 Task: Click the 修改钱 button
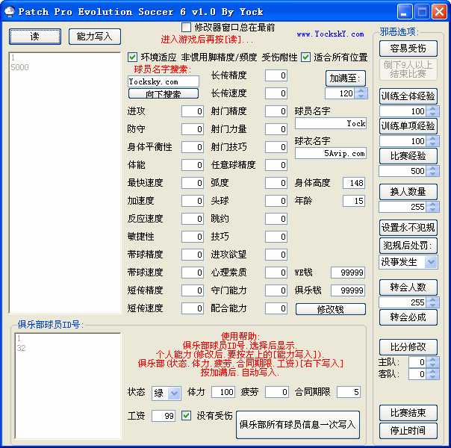pyautogui.click(x=331, y=309)
